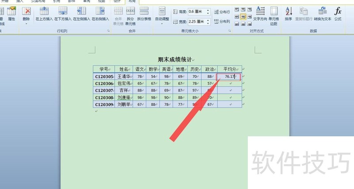
Task: Open Cell Size (单元格大小) dialog launcher
Action: (x=230, y=31)
